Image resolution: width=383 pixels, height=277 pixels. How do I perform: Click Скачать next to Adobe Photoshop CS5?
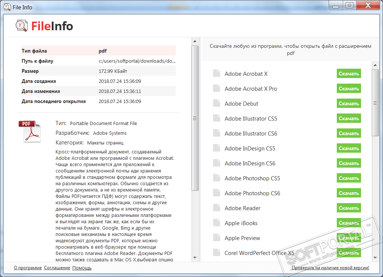click(x=349, y=178)
